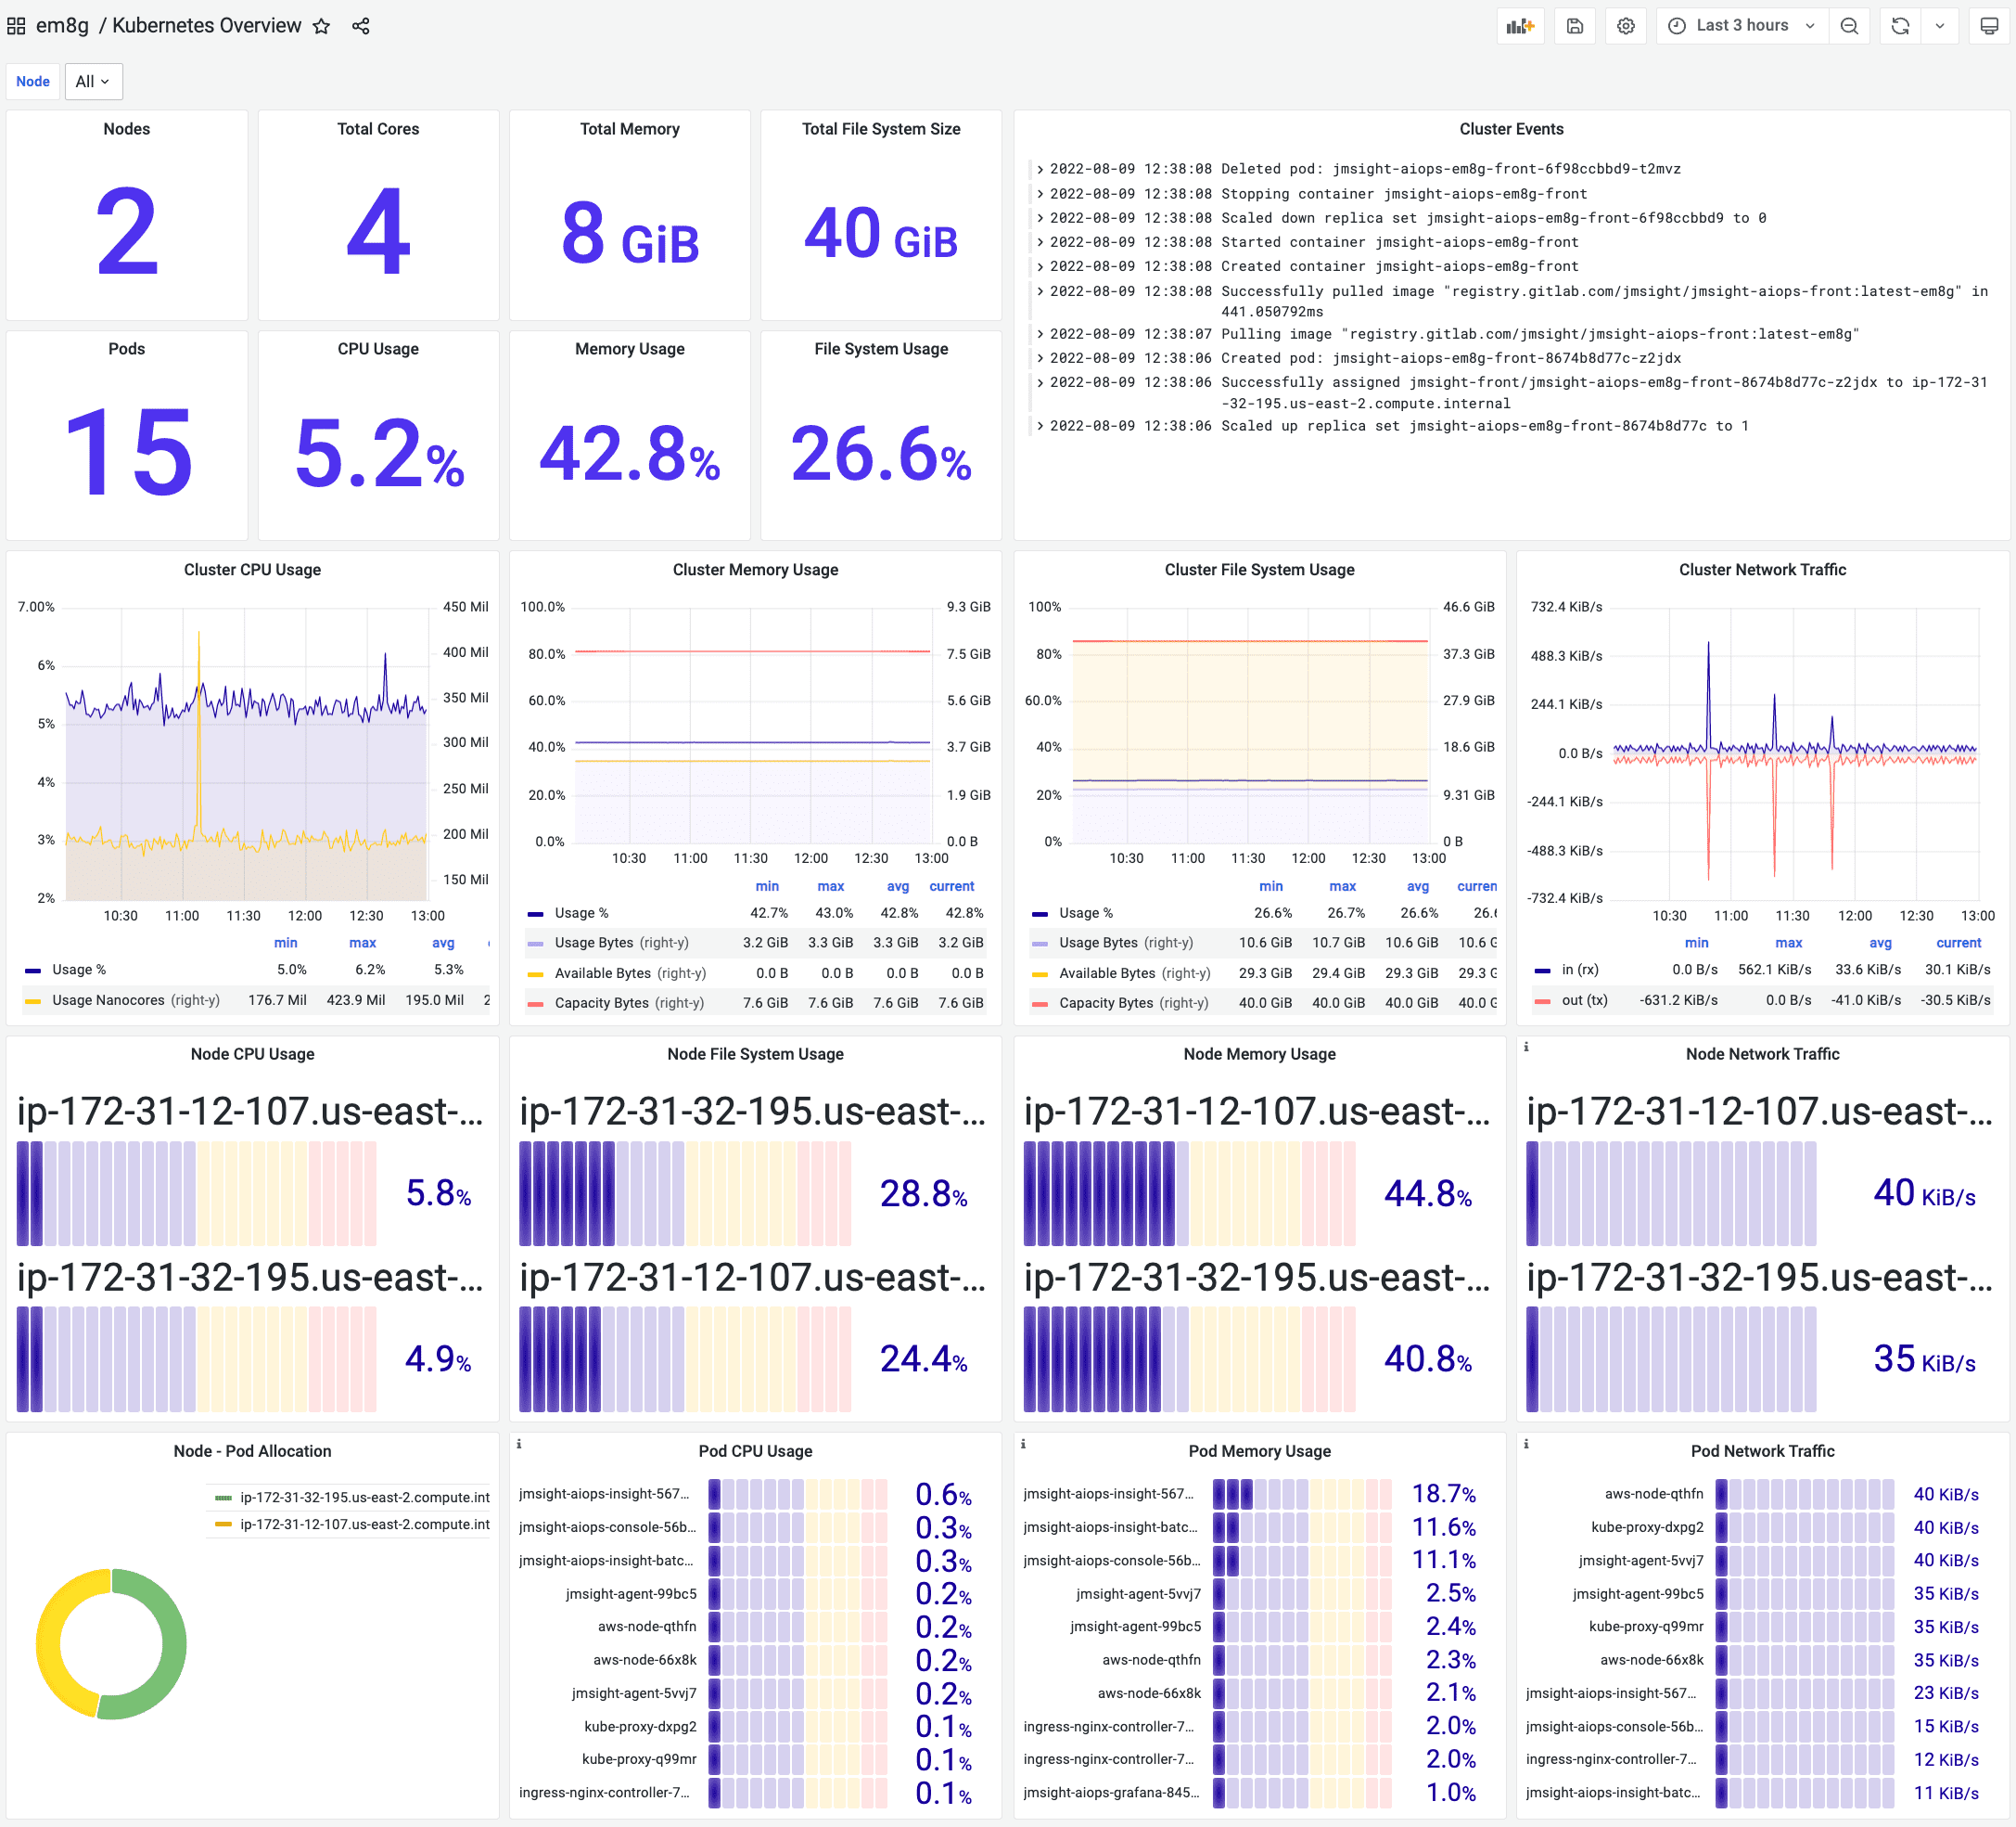2016x1827 pixels.
Task: Toggle Usage Nanocores series in CPU legend
Action: point(108,999)
